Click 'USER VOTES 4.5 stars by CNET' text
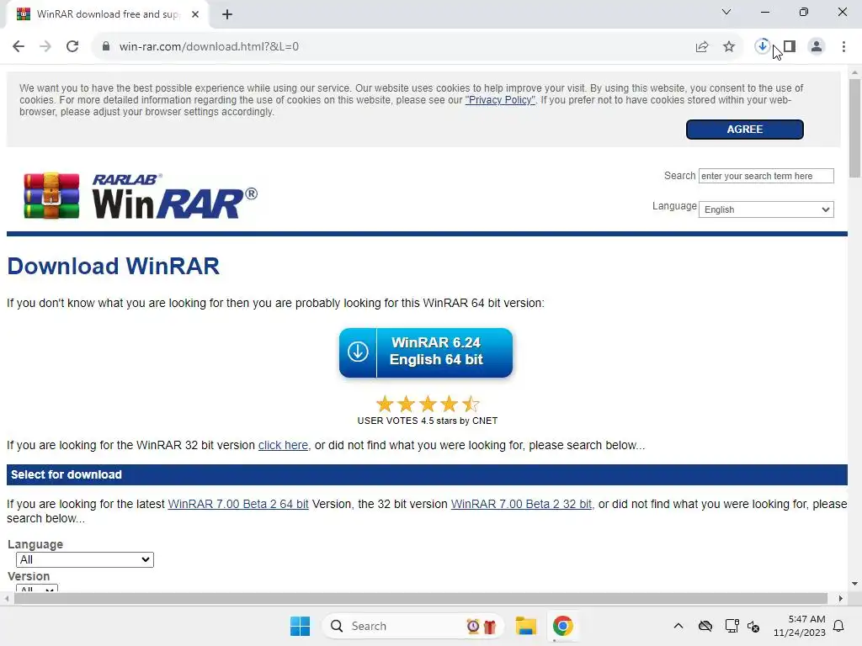This screenshot has height=646, width=862. coord(428,421)
